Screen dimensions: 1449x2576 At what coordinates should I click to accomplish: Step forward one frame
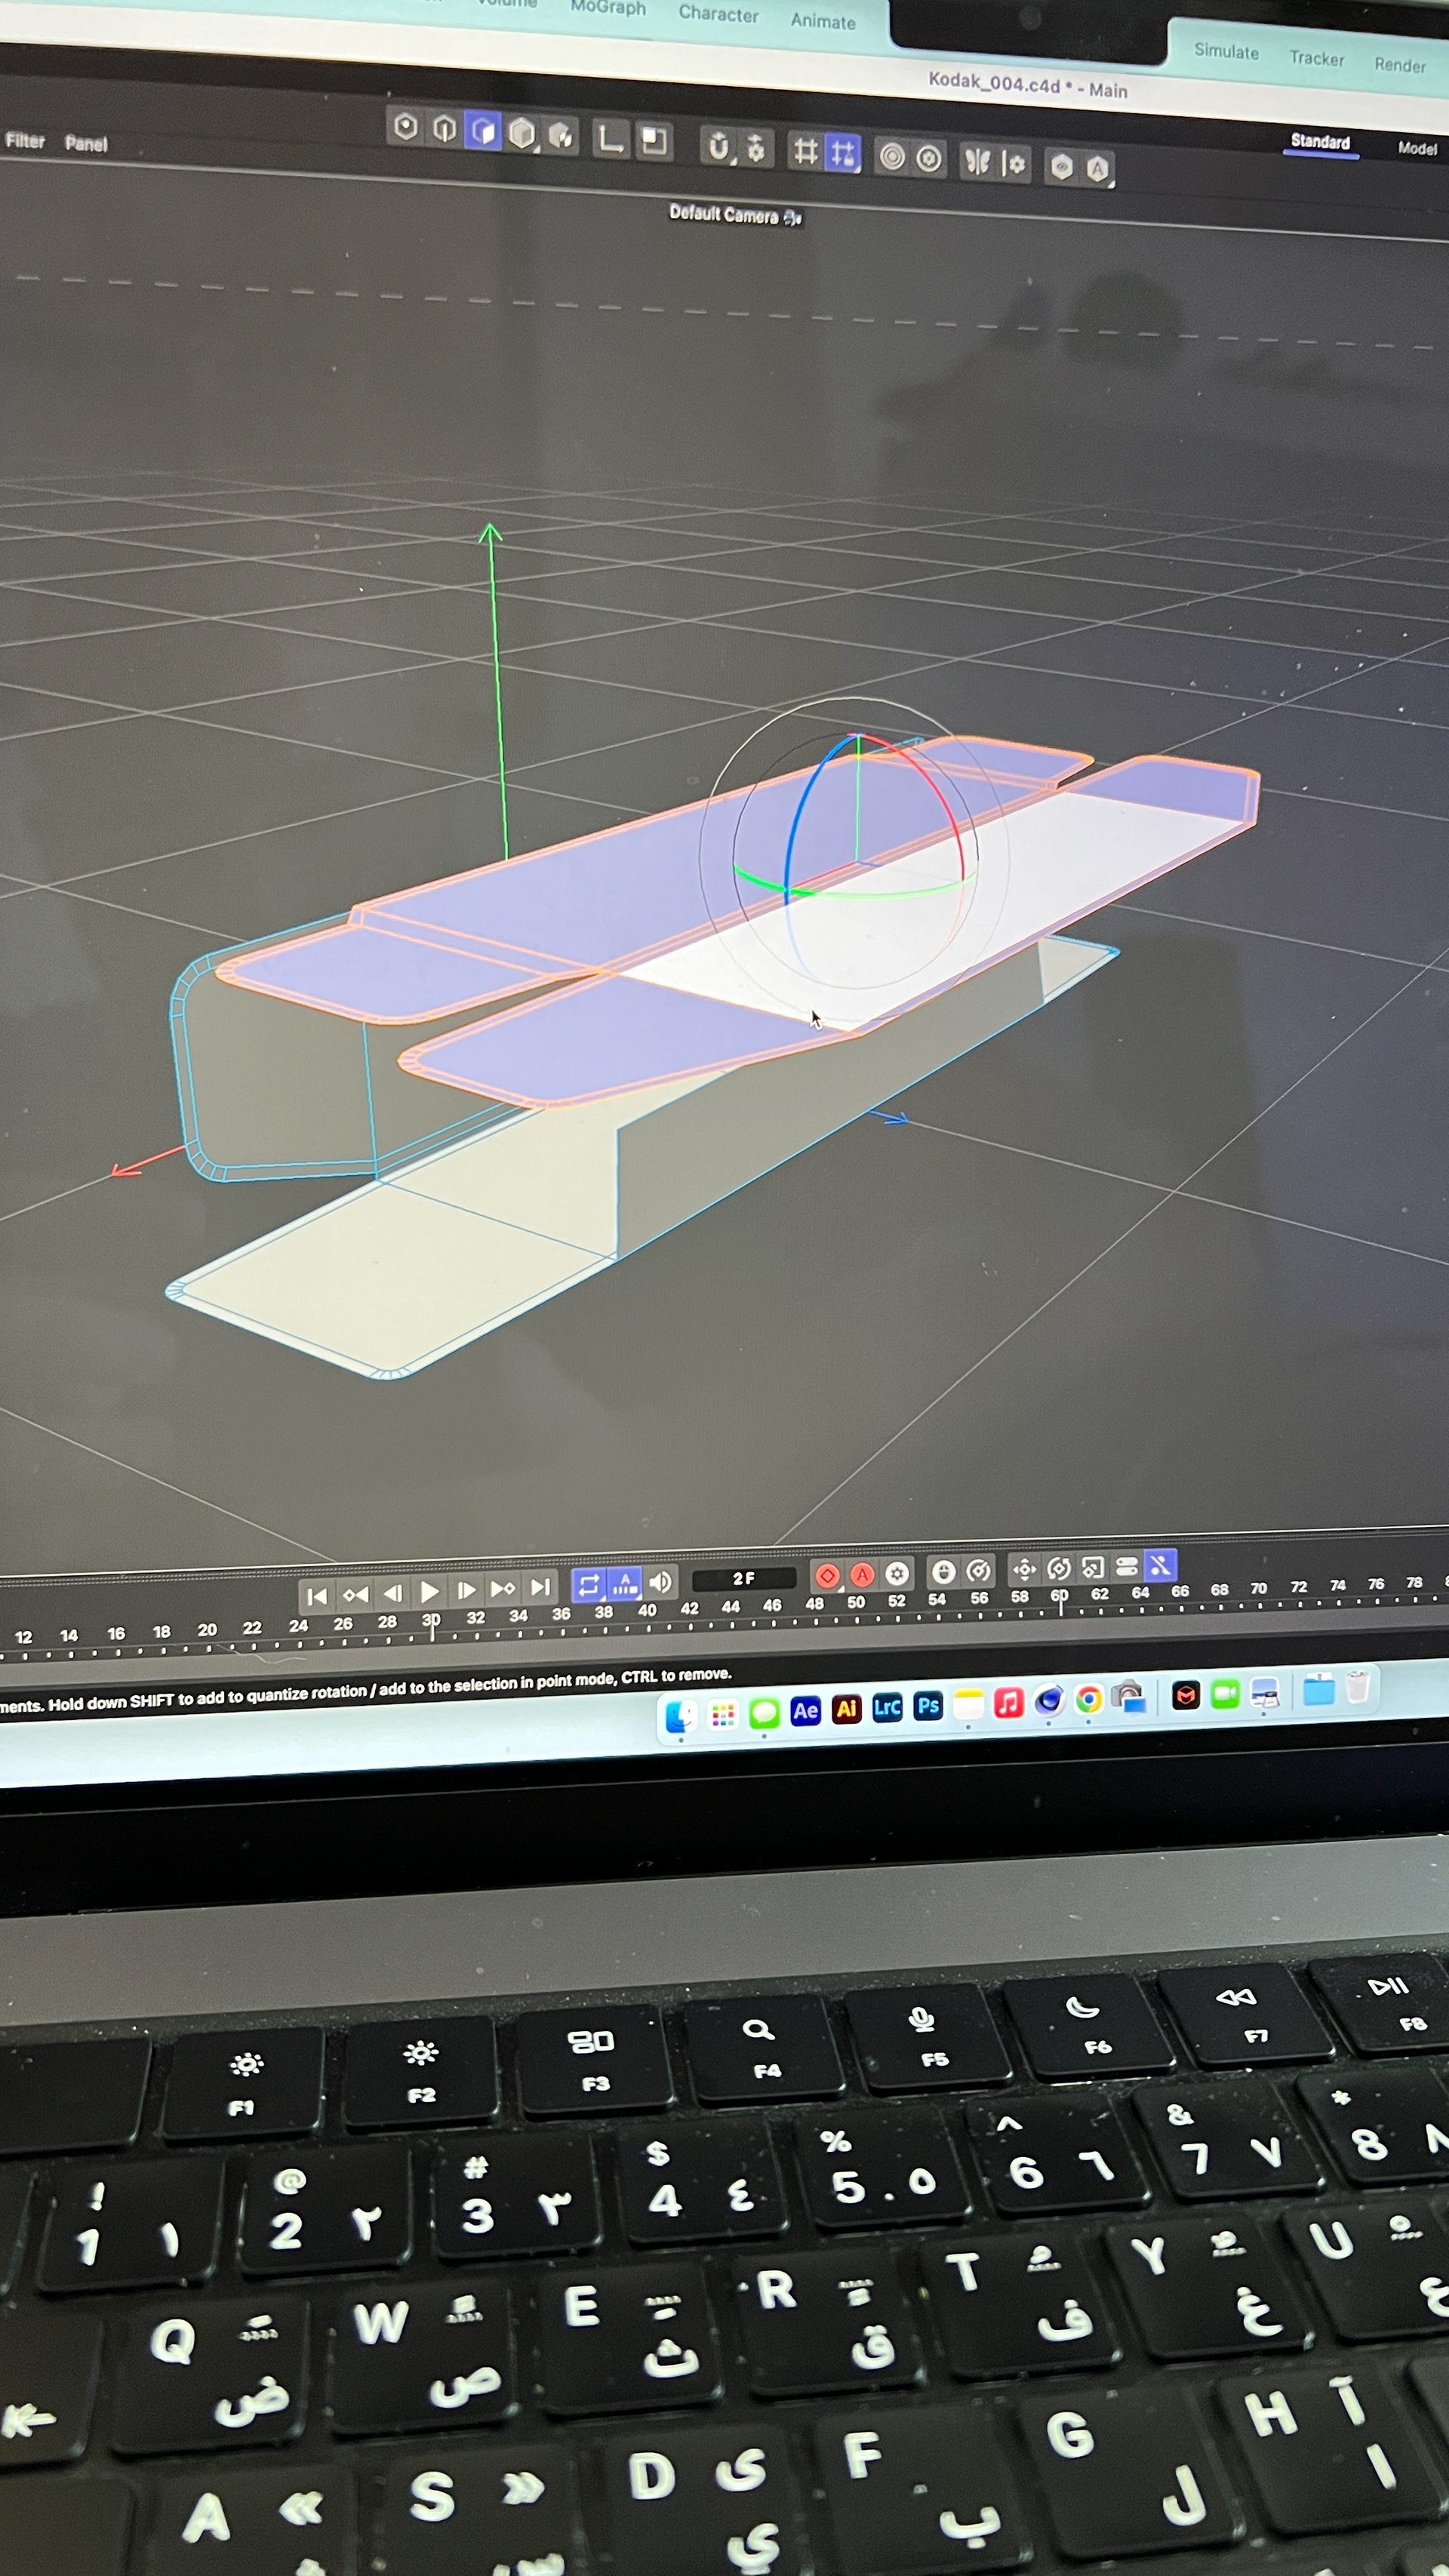pos(466,1590)
